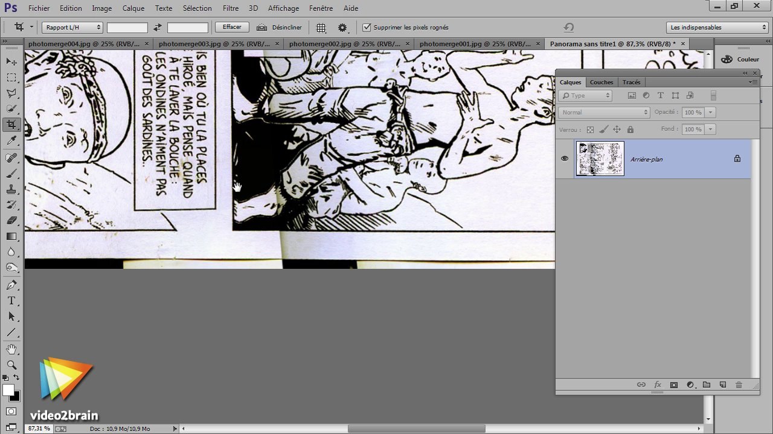Select the Crop tool in toolbox
Image resolution: width=773 pixels, height=434 pixels.
coord(11,125)
